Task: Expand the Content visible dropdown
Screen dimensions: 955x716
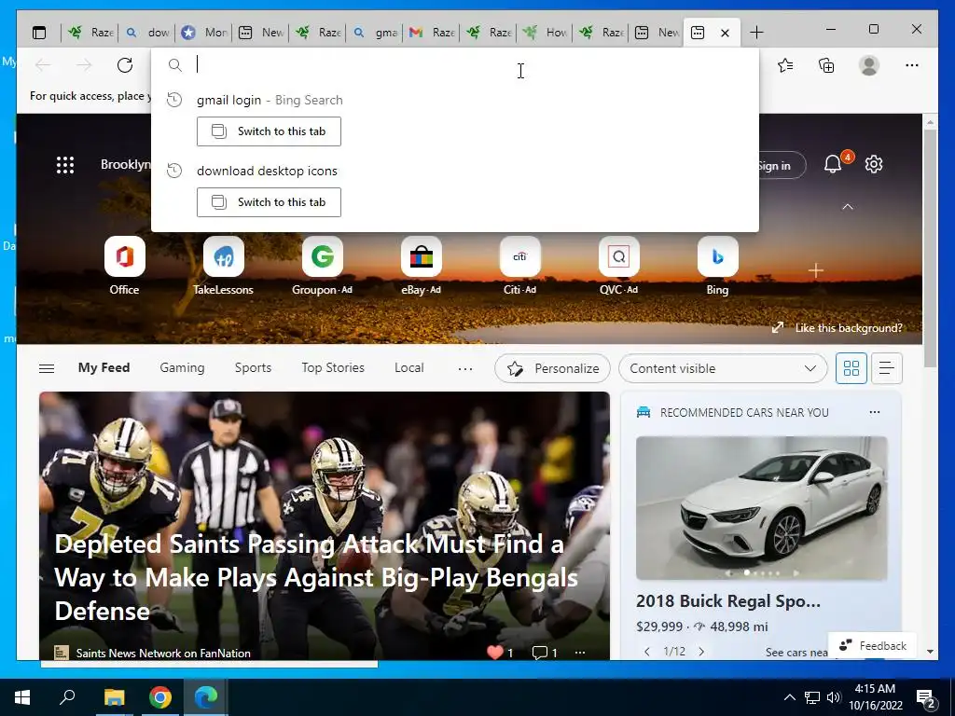Action: coord(723,368)
